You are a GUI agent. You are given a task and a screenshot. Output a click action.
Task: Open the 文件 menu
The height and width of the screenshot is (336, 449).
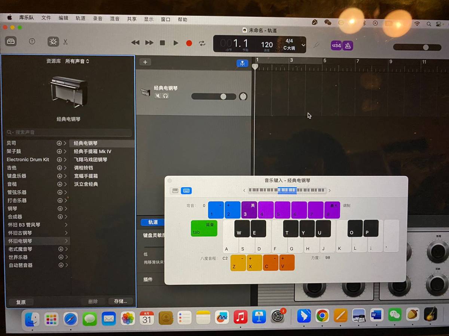point(46,18)
